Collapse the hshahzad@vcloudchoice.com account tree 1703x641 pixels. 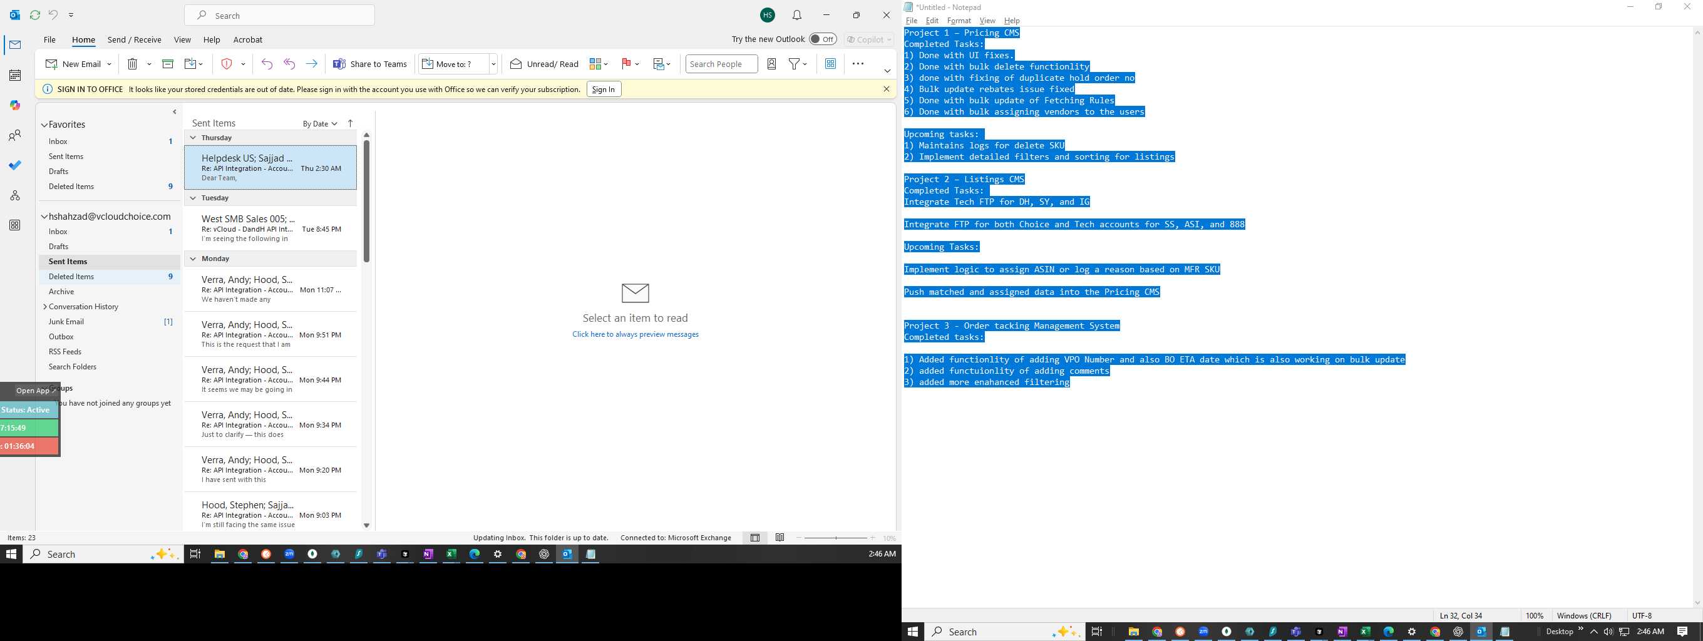(x=44, y=217)
